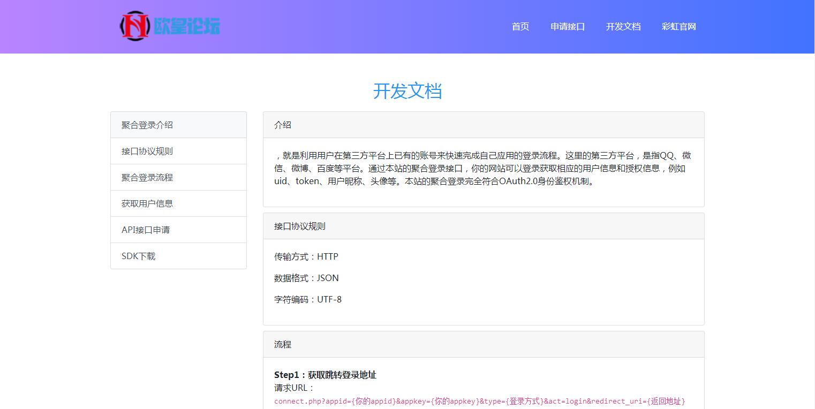Click the 数据格式：JSON line
The height and width of the screenshot is (409, 815).
tap(306, 278)
